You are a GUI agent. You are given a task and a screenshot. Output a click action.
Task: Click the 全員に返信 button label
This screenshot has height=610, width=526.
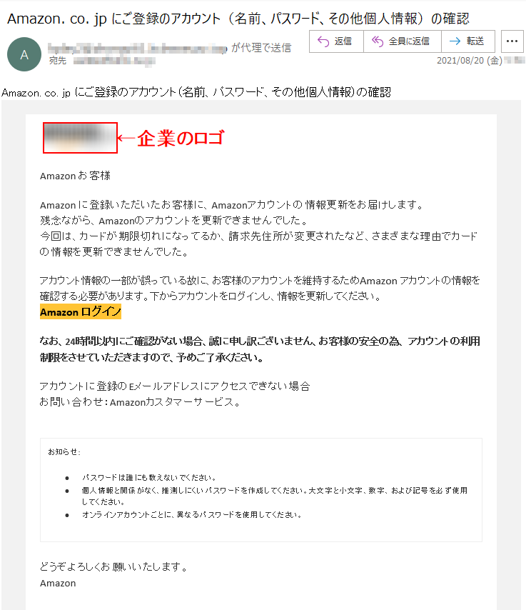pos(409,41)
